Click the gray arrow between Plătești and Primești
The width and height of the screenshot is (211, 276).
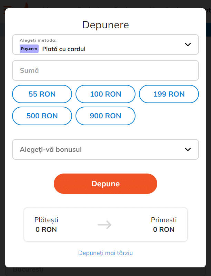click(x=104, y=225)
